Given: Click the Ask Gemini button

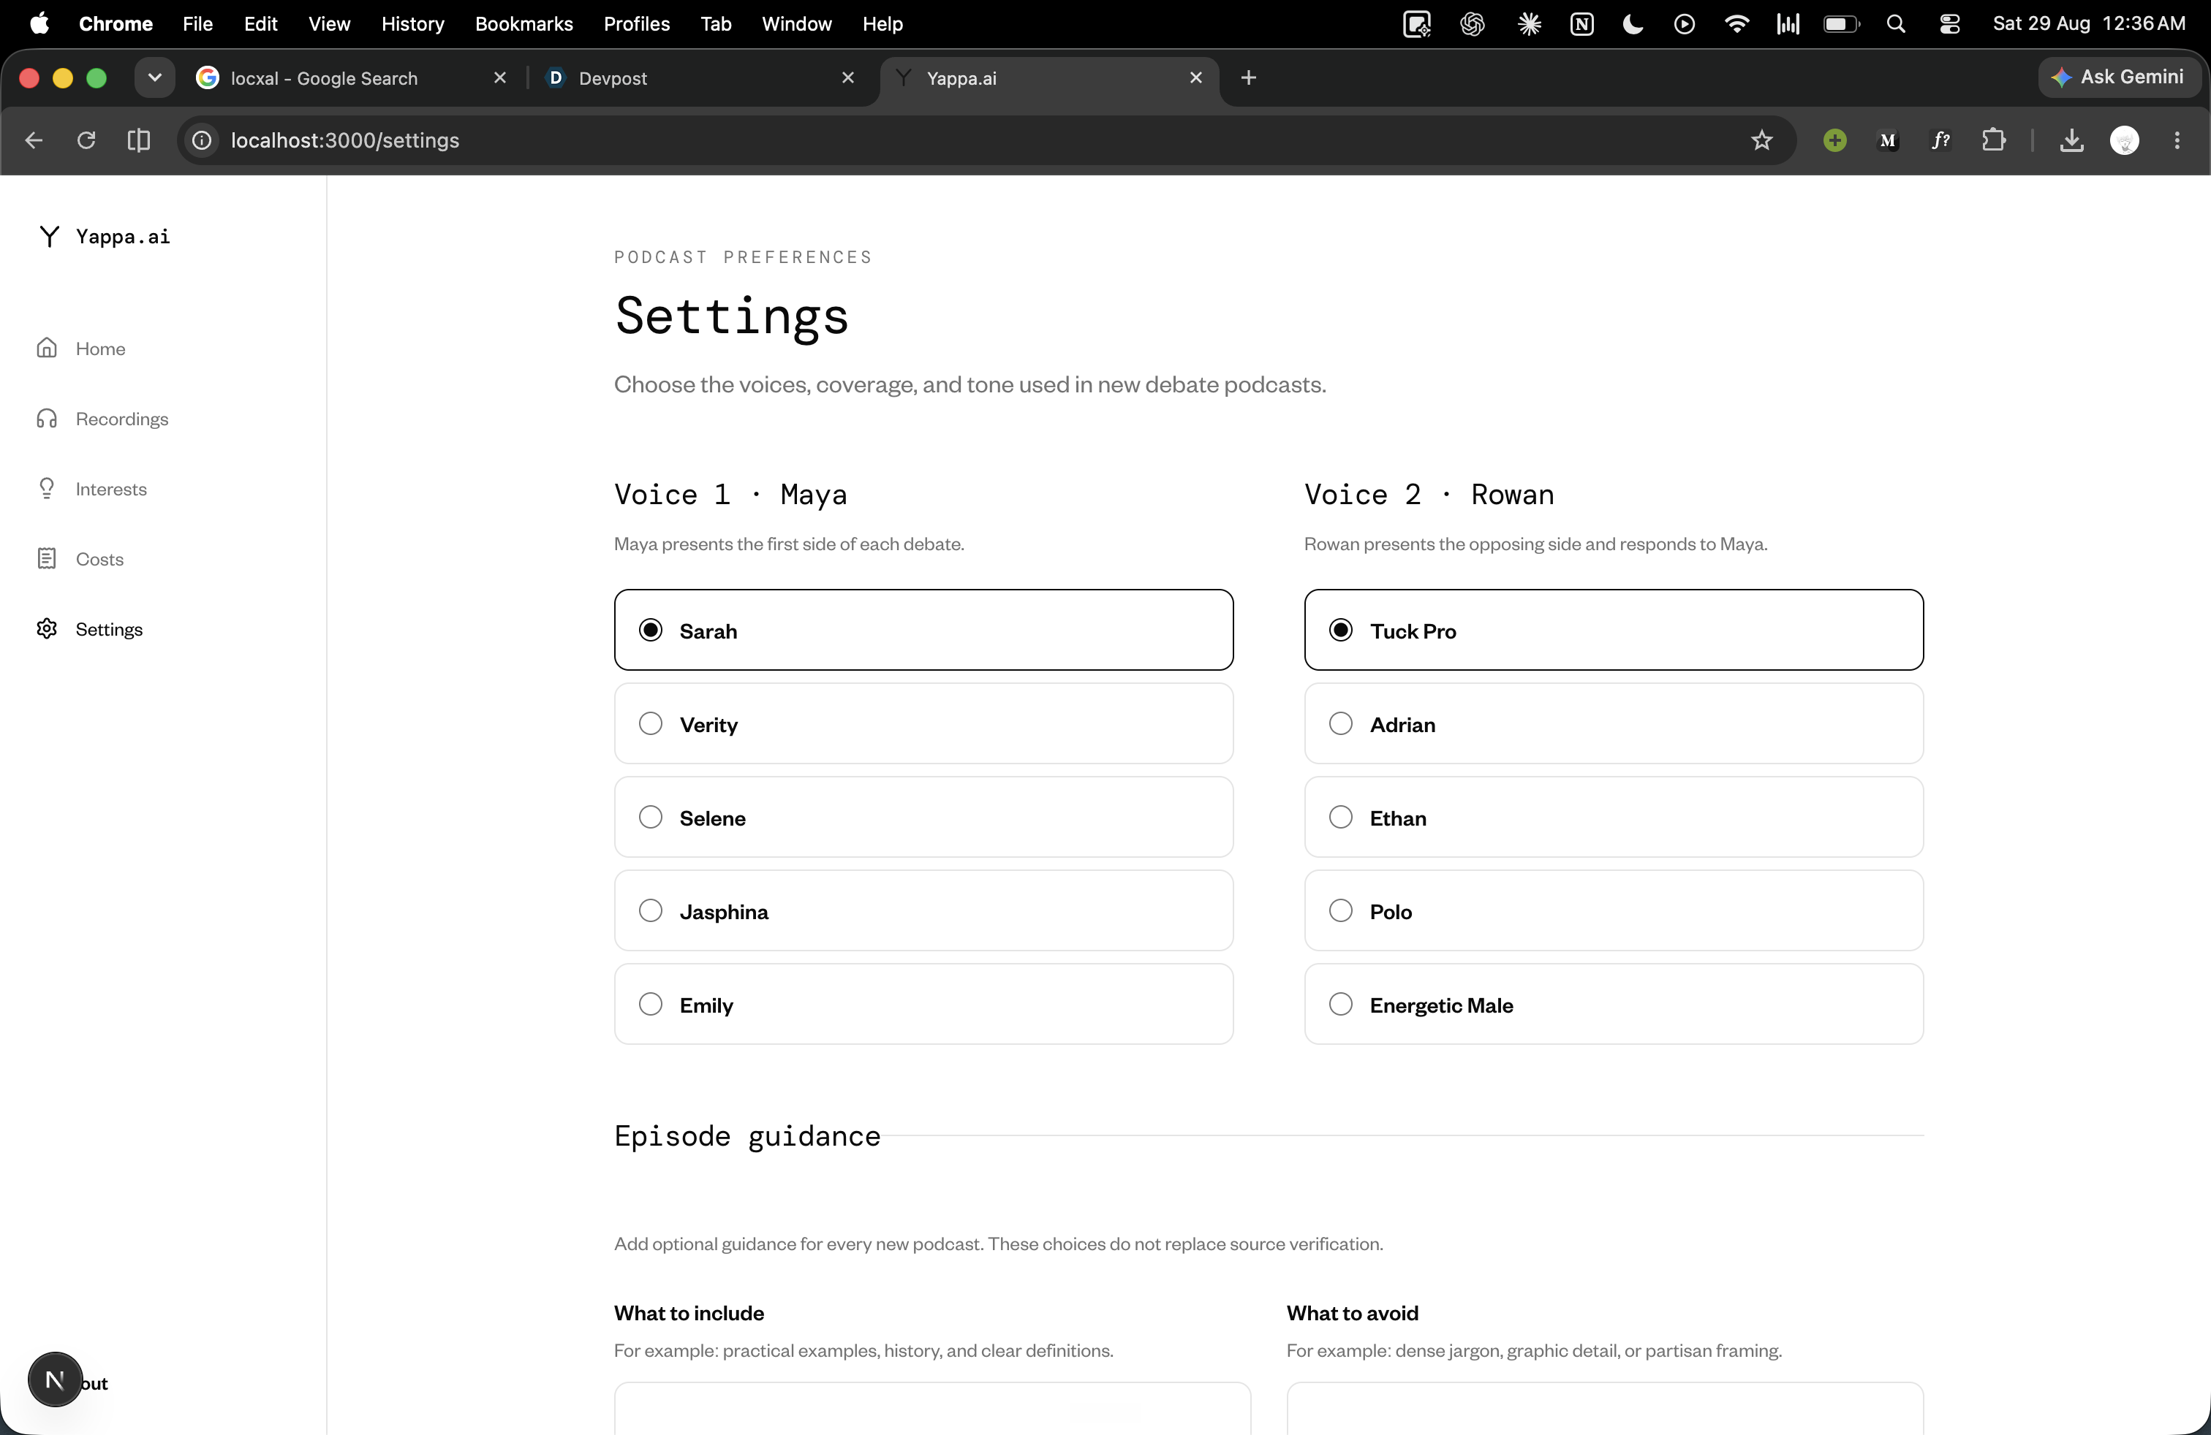Looking at the screenshot, I should tap(2118, 77).
